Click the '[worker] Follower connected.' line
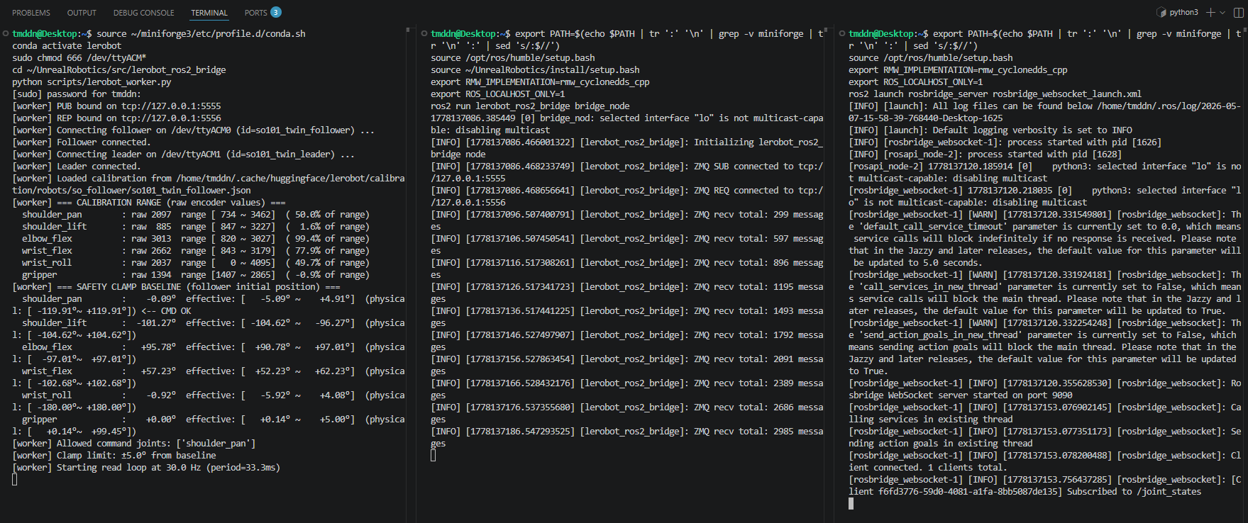This screenshot has width=1248, height=523. click(82, 142)
